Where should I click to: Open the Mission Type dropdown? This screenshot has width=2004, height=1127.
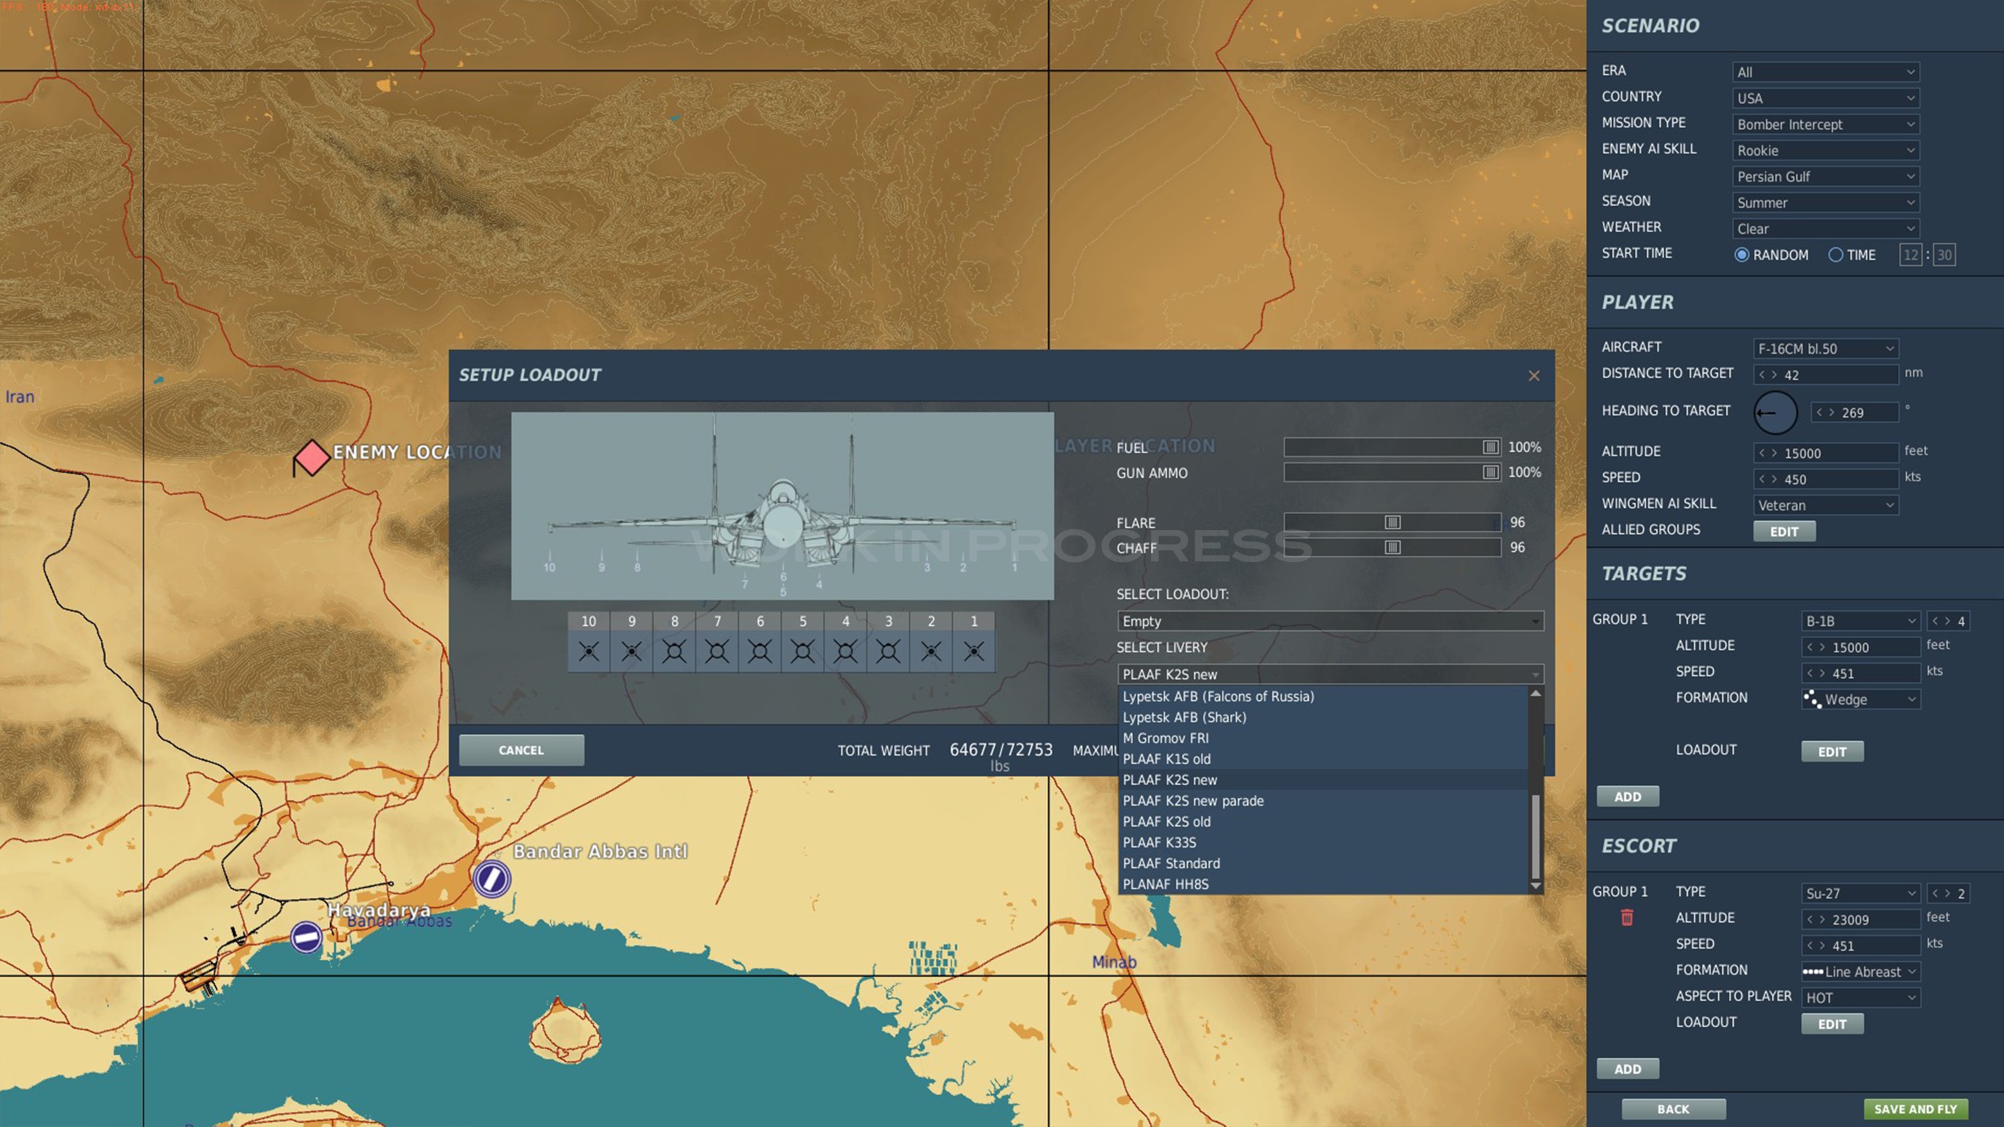1825,125
